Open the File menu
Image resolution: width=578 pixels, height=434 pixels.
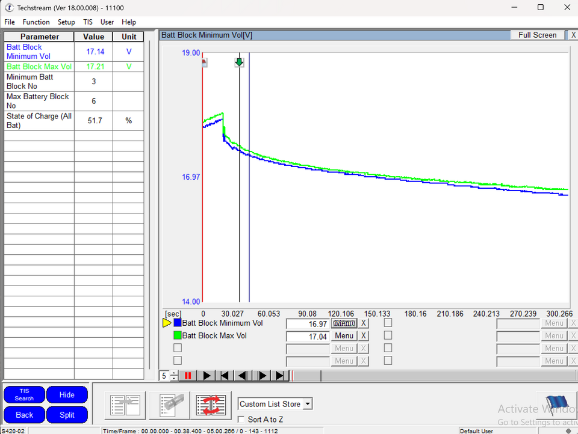[10, 22]
